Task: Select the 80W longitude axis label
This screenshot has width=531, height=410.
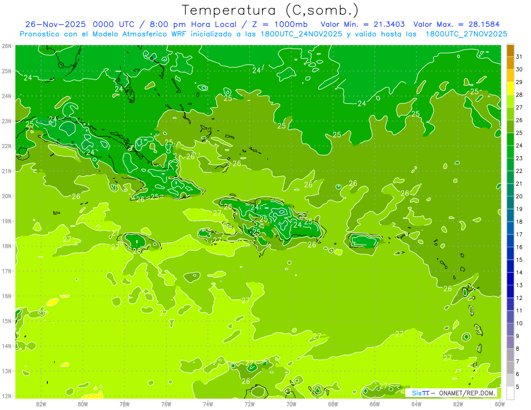Action: [x=83, y=404]
